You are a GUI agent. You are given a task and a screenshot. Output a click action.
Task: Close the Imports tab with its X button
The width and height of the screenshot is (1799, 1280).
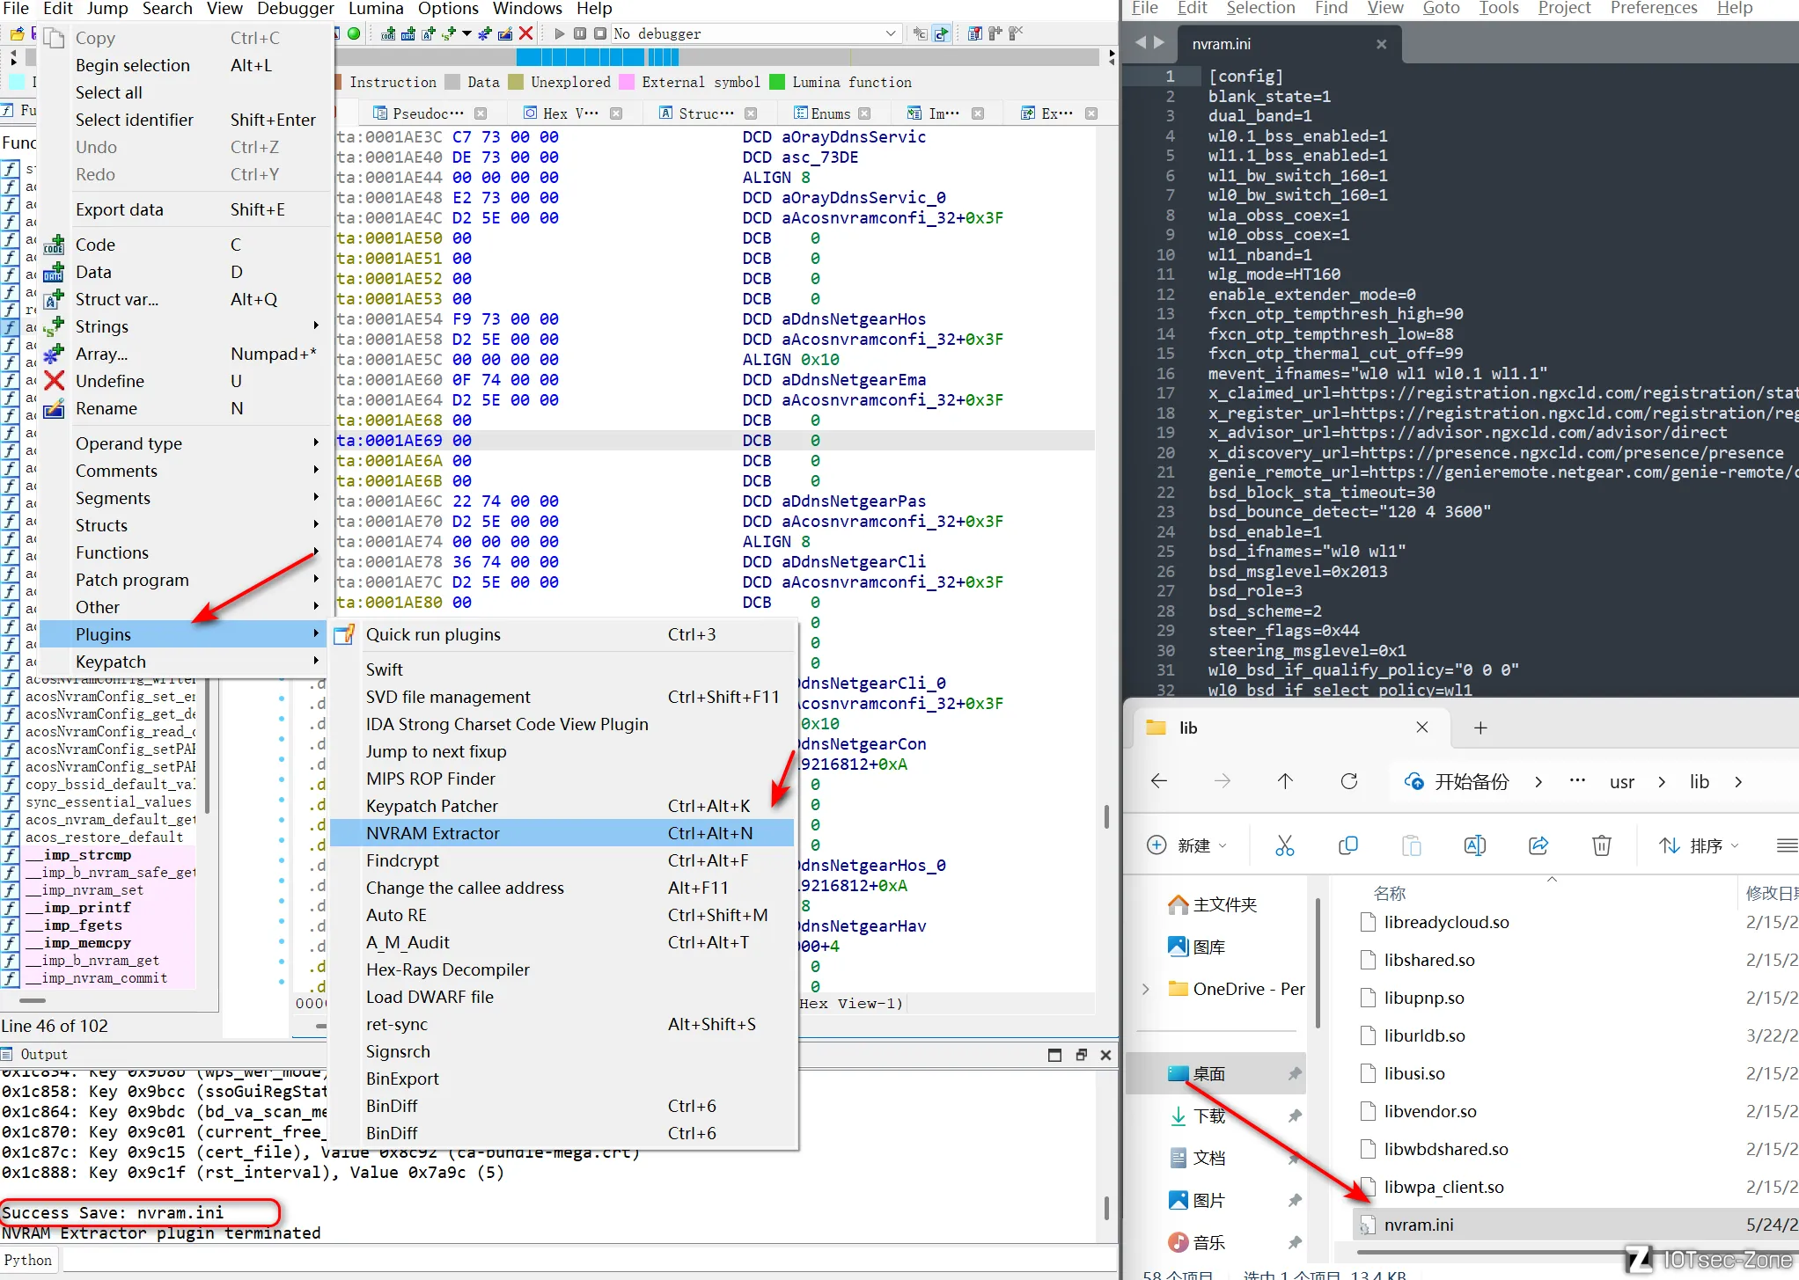(978, 113)
